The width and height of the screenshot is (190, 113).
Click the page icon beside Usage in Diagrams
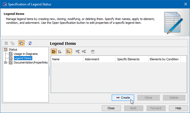coord(11,54)
